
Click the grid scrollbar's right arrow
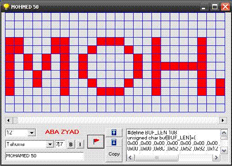pos(223,121)
